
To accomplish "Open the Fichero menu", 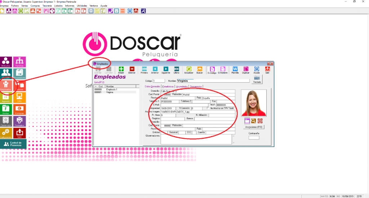I will 15,6.
